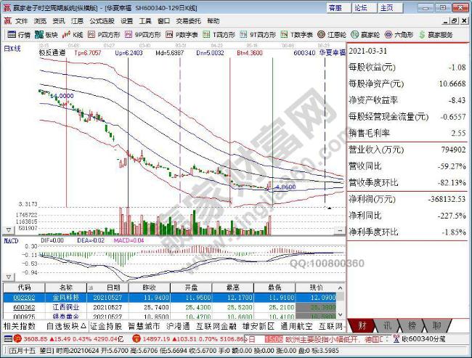
Task: Select the 通用航空 tab
Action: coord(296,326)
